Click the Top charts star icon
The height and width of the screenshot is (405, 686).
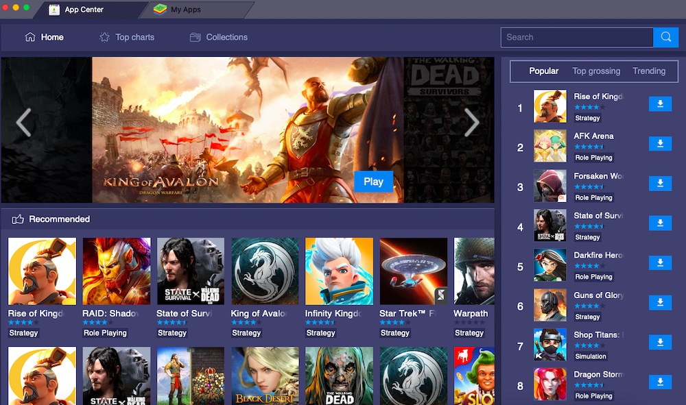pyautogui.click(x=104, y=37)
